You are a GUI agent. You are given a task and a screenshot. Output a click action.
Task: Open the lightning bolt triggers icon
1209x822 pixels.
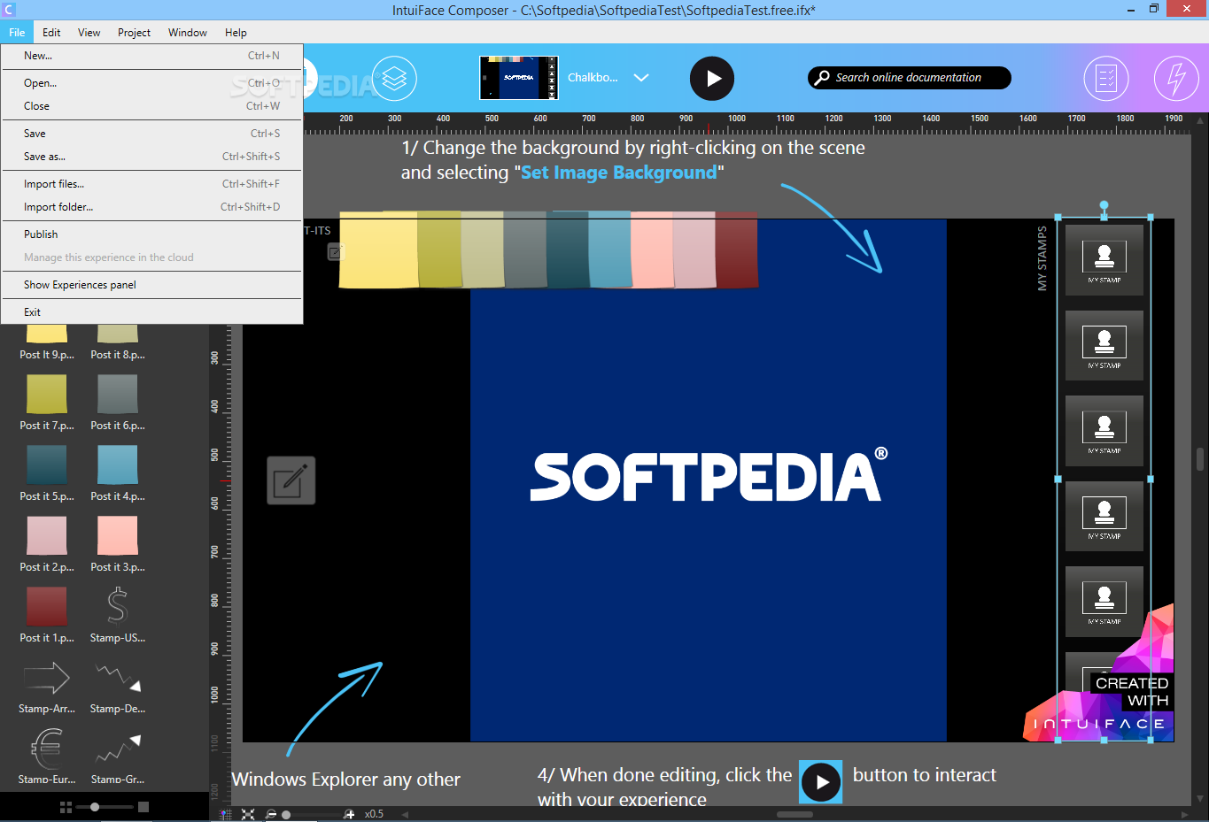pyautogui.click(x=1176, y=79)
